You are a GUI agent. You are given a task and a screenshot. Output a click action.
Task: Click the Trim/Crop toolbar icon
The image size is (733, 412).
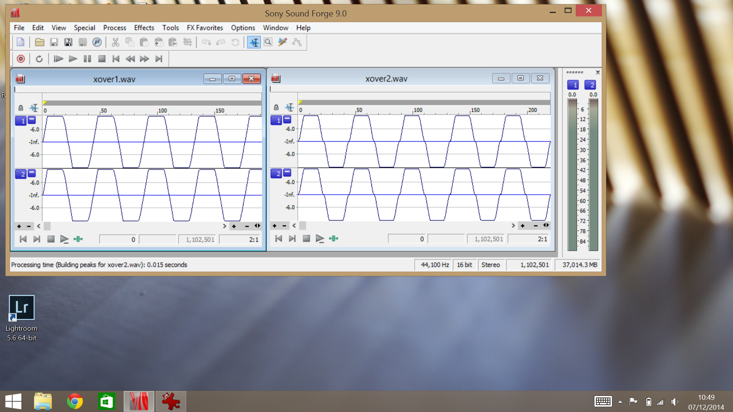[187, 42]
